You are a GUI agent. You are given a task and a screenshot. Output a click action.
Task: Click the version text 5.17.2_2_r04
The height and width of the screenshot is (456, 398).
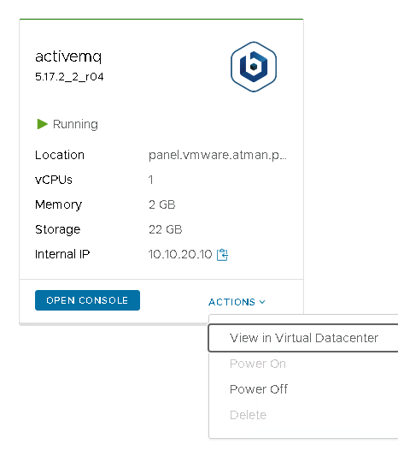click(69, 77)
